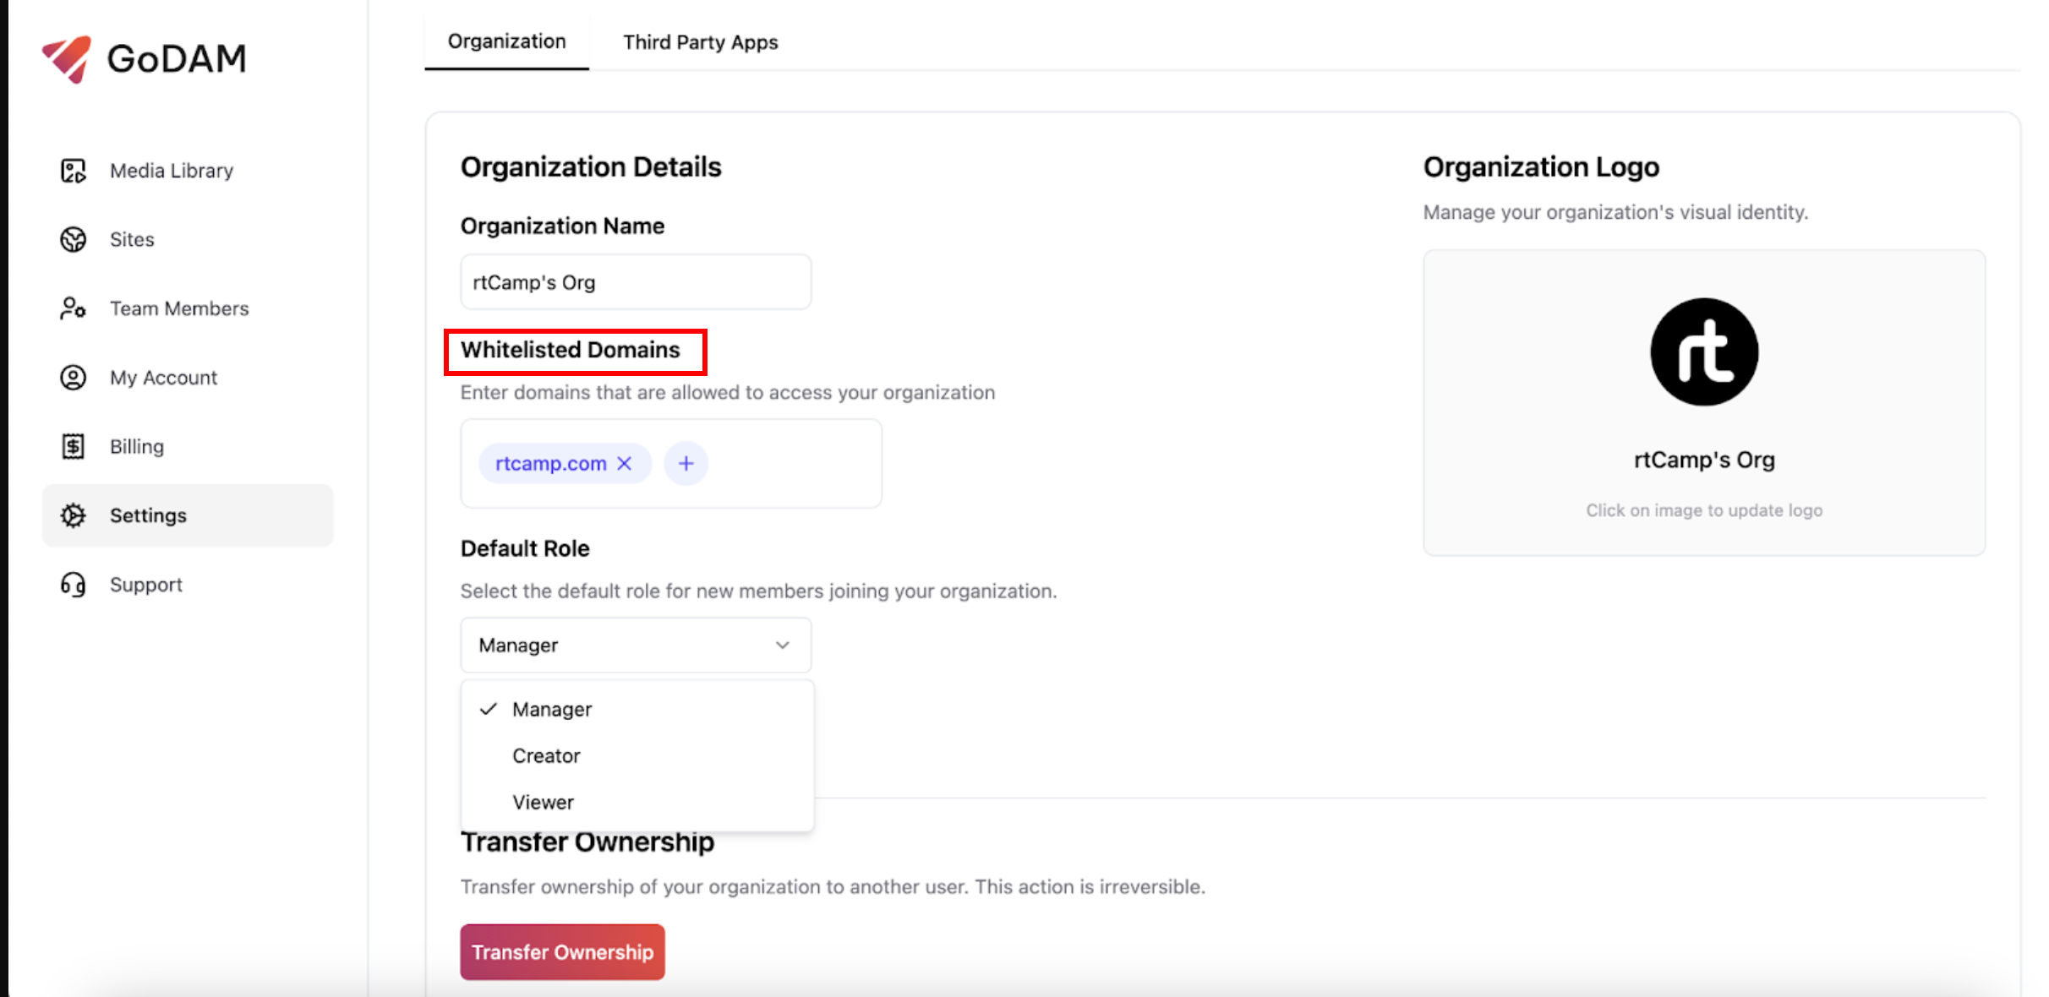The height and width of the screenshot is (997, 2049).
Task: Open My Account settings
Action: pyautogui.click(x=163, y=377)
